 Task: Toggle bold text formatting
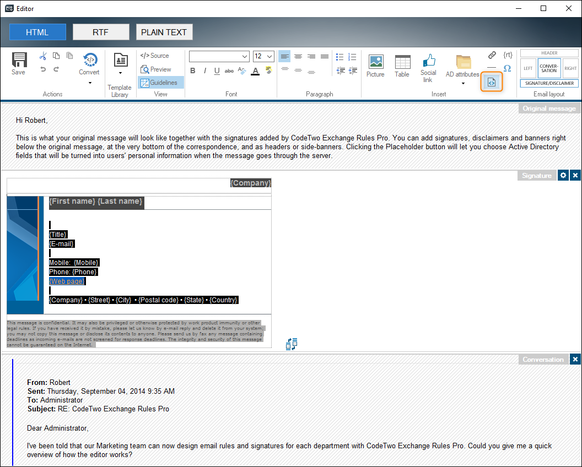[192, 70]
